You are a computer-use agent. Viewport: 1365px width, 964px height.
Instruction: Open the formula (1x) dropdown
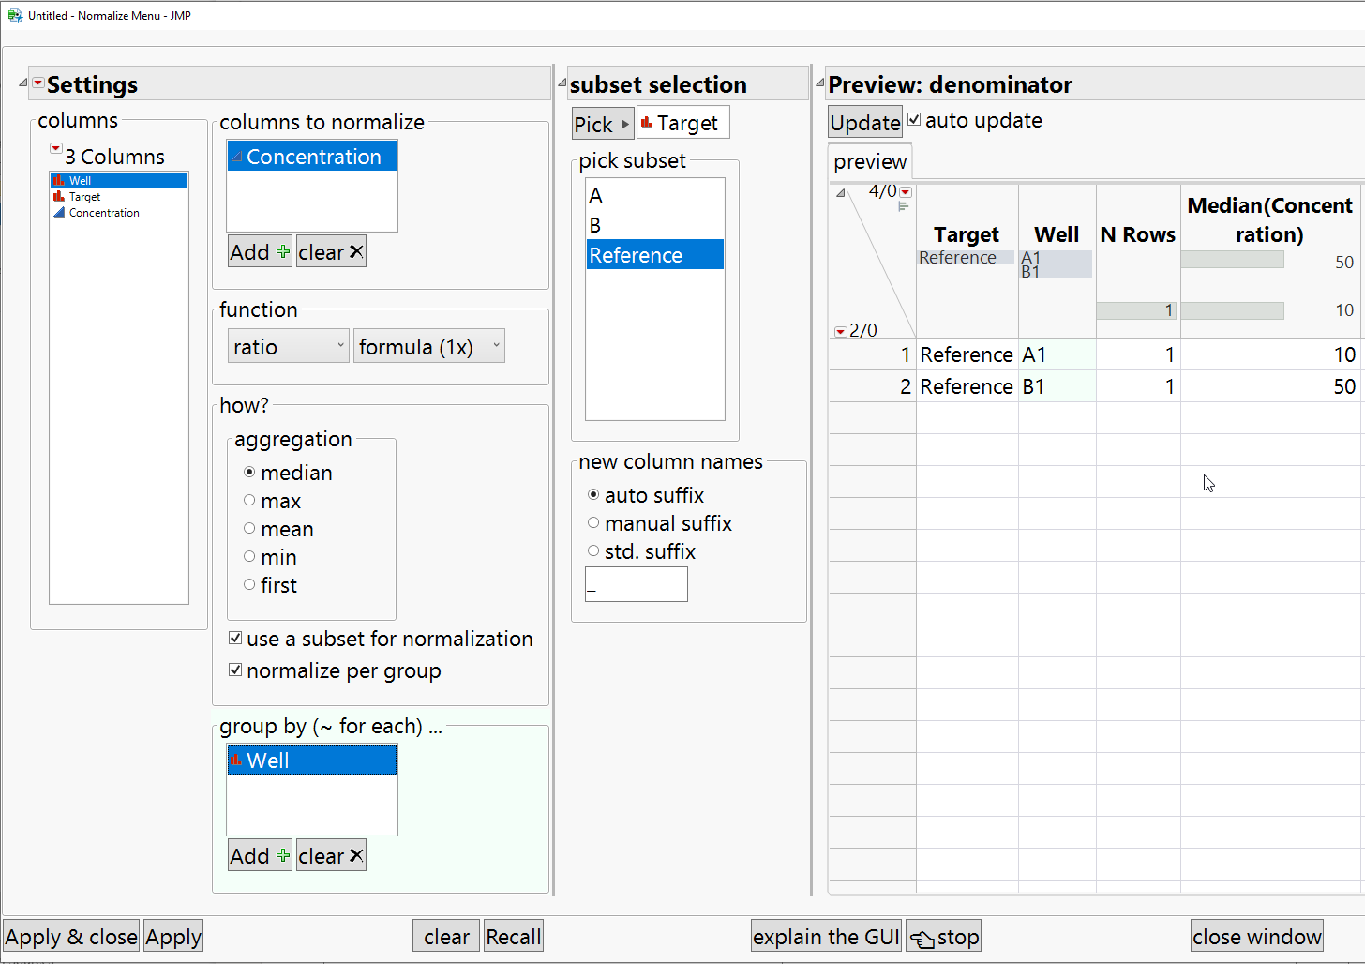(428, 347)
